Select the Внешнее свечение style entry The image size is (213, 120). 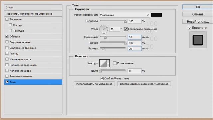pyautogui.click(x=21, y=76)
